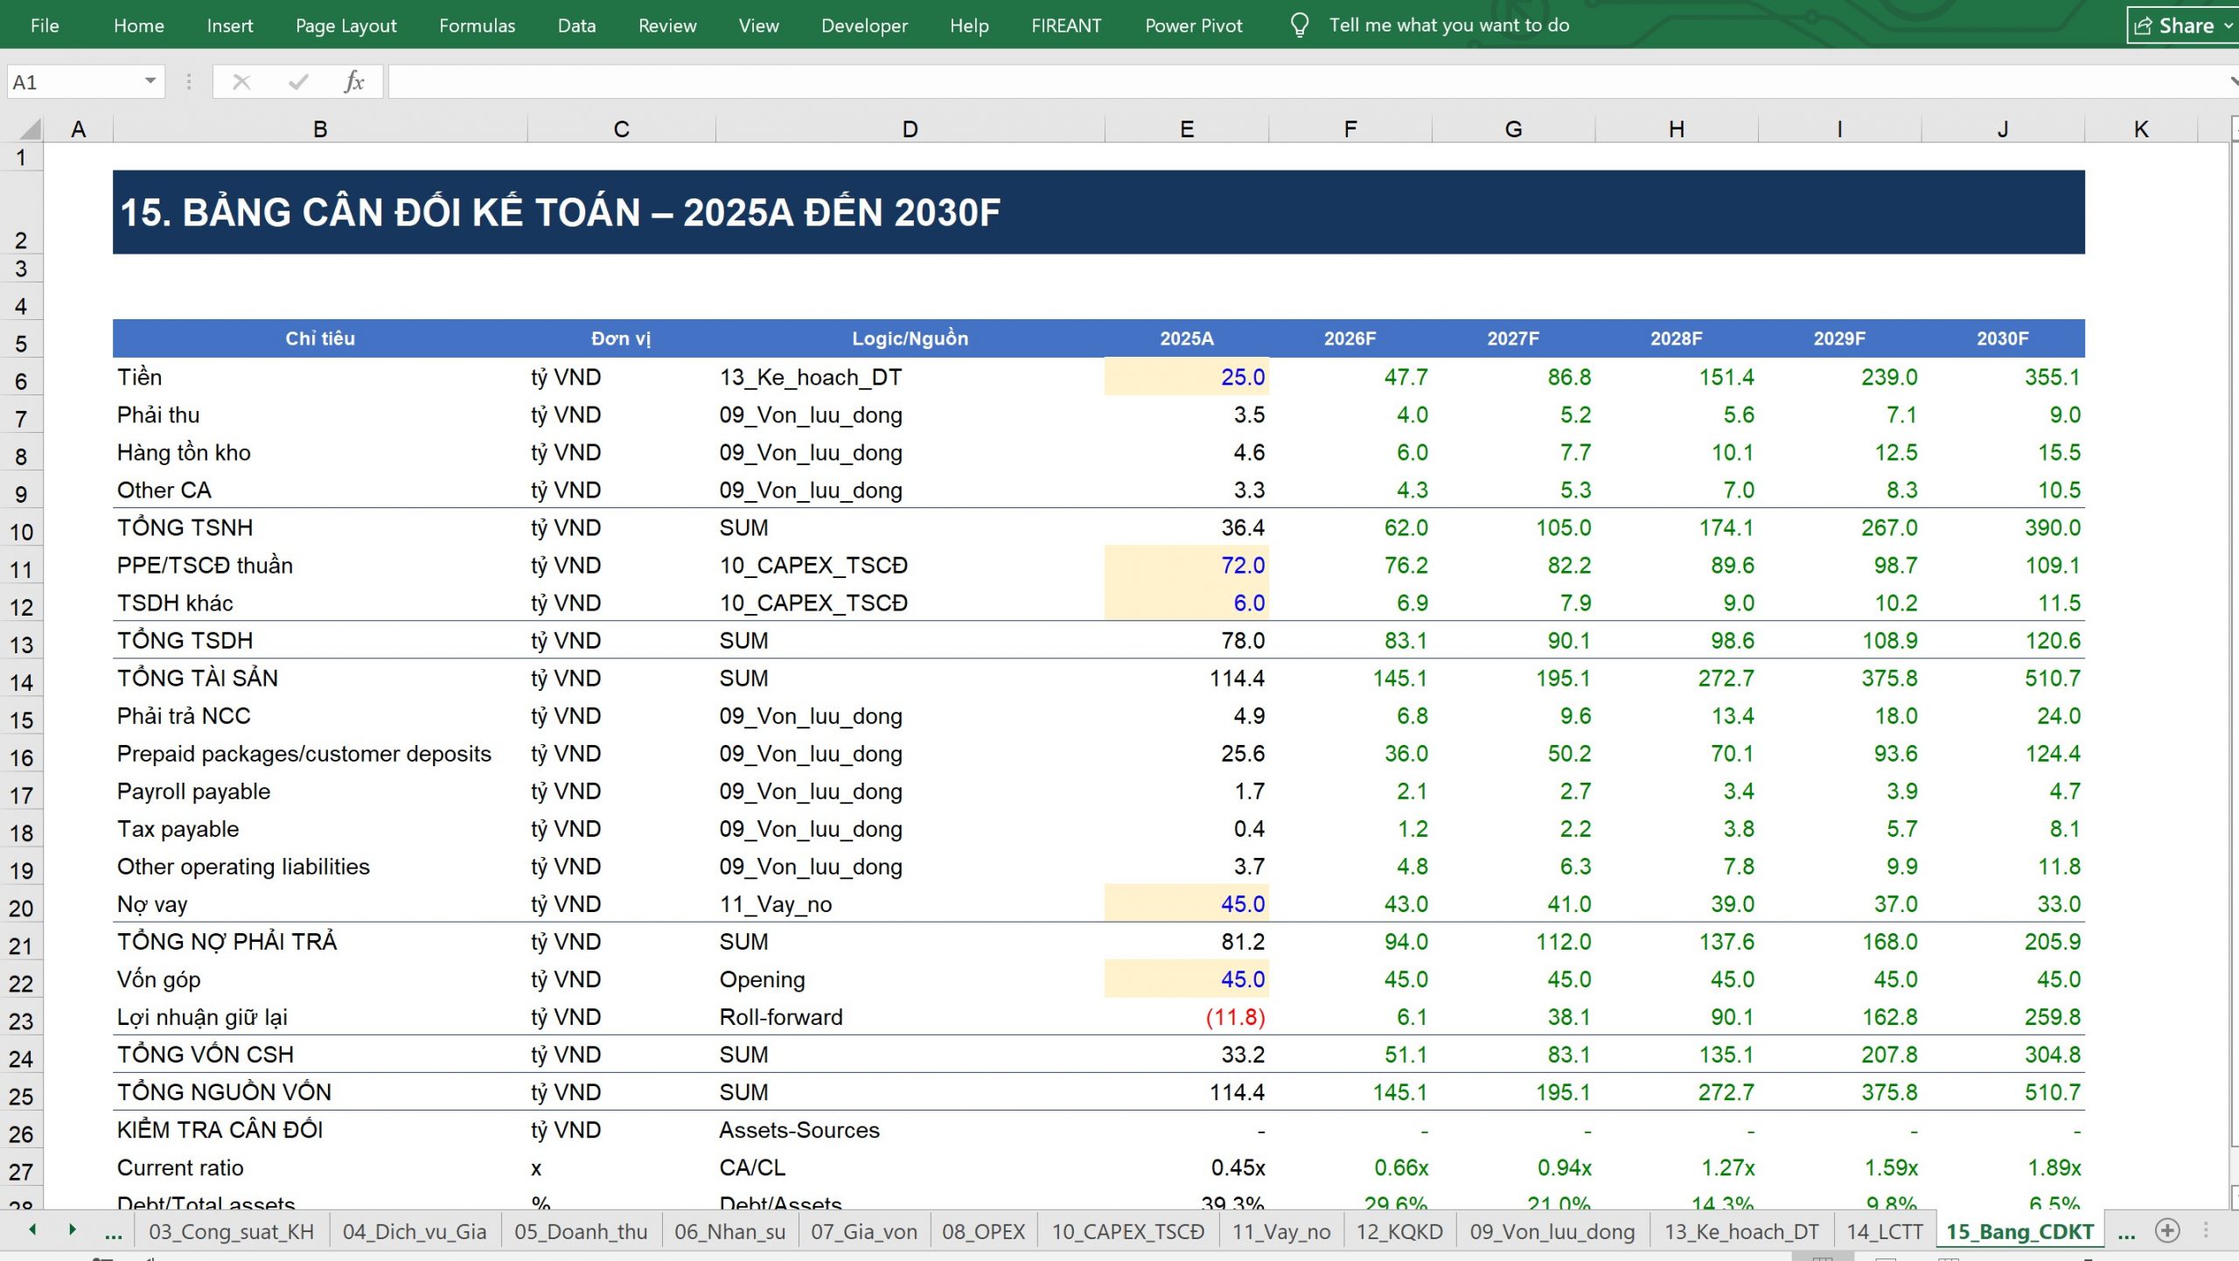Screen dimensions: 2239x1261
Task: Open the Share button dropdown arrow
Action: pos(2228,25)
